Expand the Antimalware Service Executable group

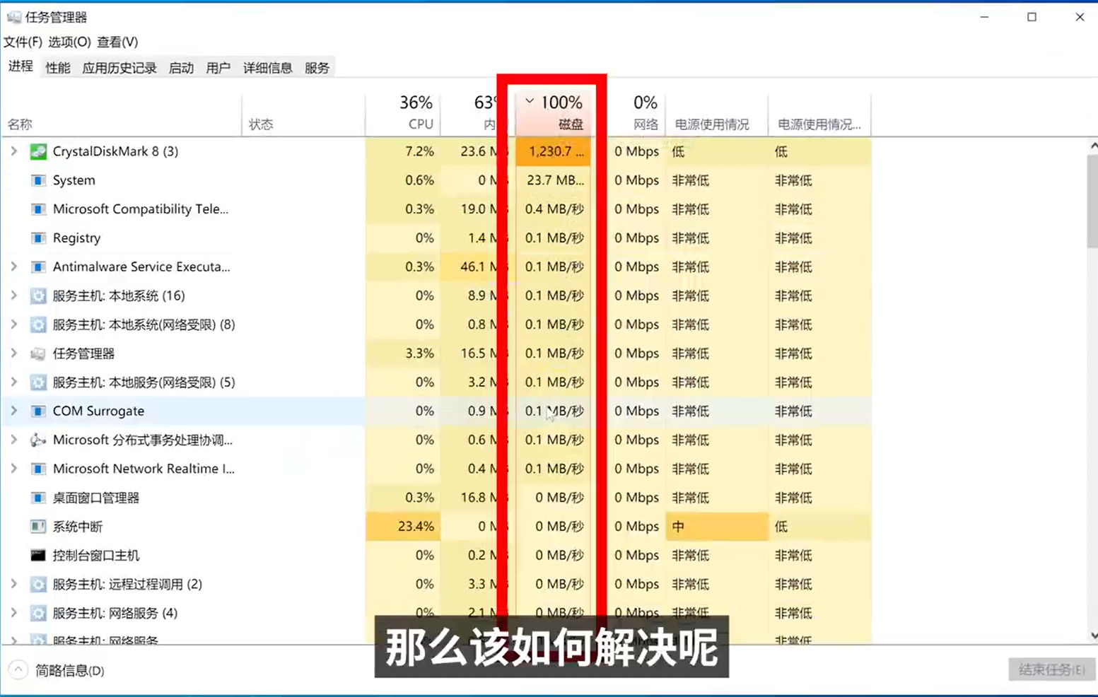coord(13,266)
